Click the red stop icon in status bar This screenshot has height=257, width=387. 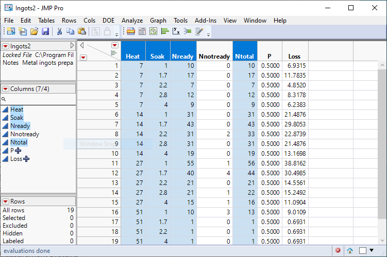[x=338, y=250]
